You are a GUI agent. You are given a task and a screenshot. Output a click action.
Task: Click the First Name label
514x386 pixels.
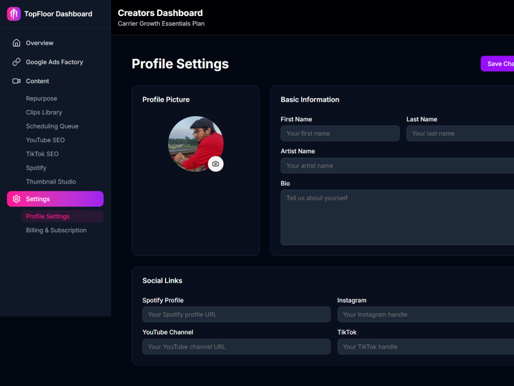tap(297, 119)
